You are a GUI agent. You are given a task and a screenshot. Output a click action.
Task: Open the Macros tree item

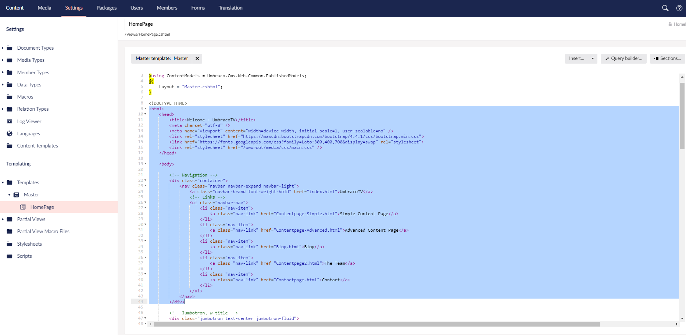(x=25, y=97)
